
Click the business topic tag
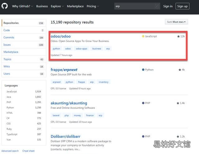pyautogui.click(x=97, y=49)
